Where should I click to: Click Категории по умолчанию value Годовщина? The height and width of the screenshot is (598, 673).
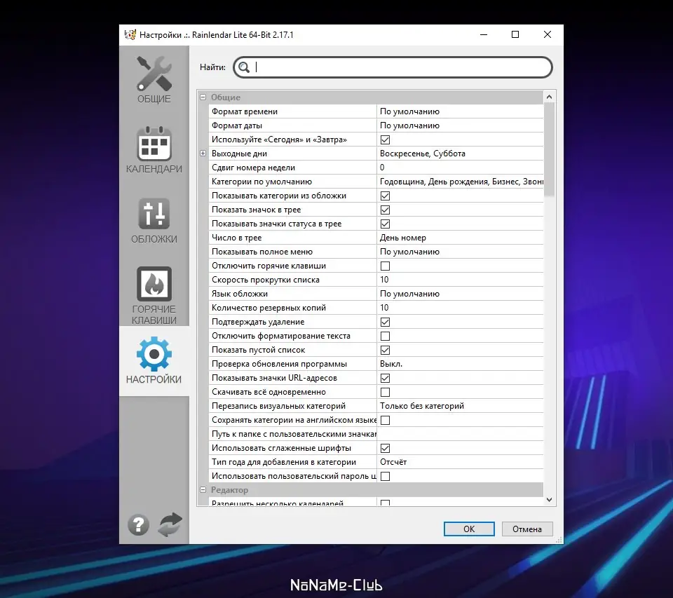pos(460,182)
